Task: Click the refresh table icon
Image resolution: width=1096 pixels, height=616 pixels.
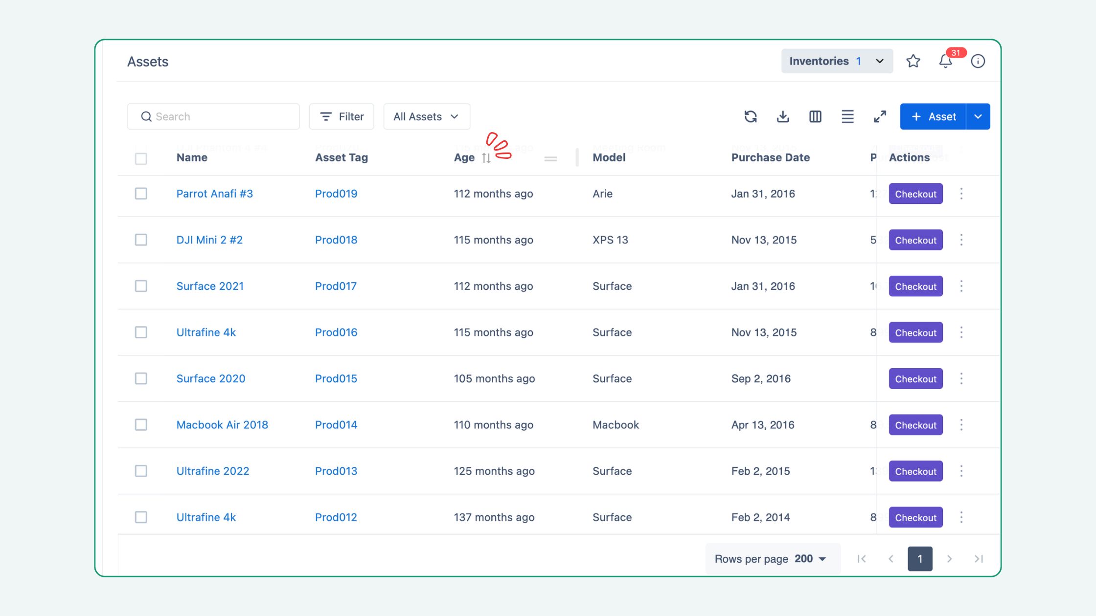Action: 751,116
